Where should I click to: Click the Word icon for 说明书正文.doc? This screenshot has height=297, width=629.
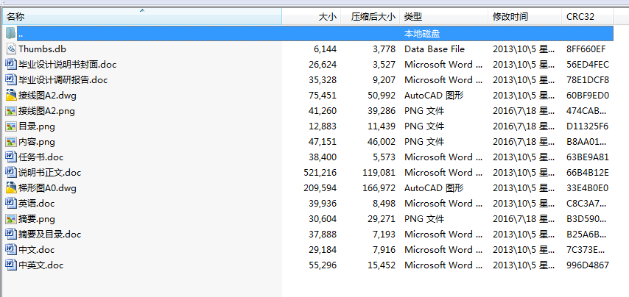11,173
